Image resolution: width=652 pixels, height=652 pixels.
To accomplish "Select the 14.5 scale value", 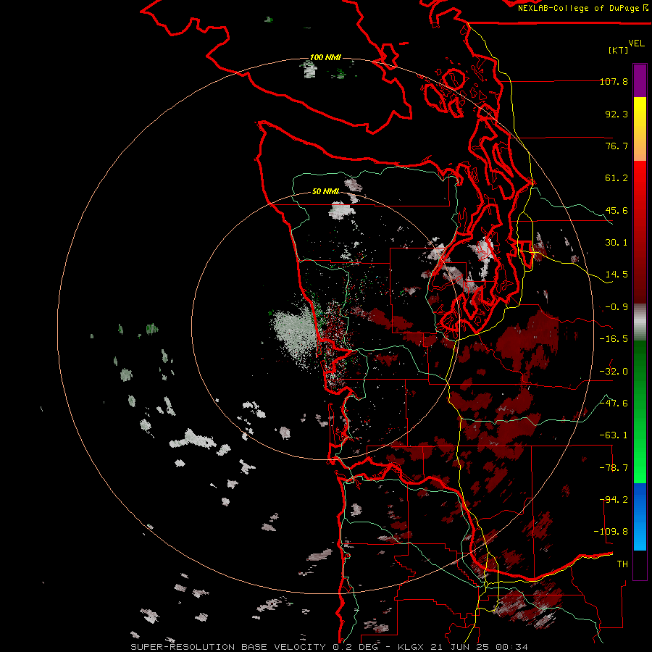I will [x=617, y=275].
